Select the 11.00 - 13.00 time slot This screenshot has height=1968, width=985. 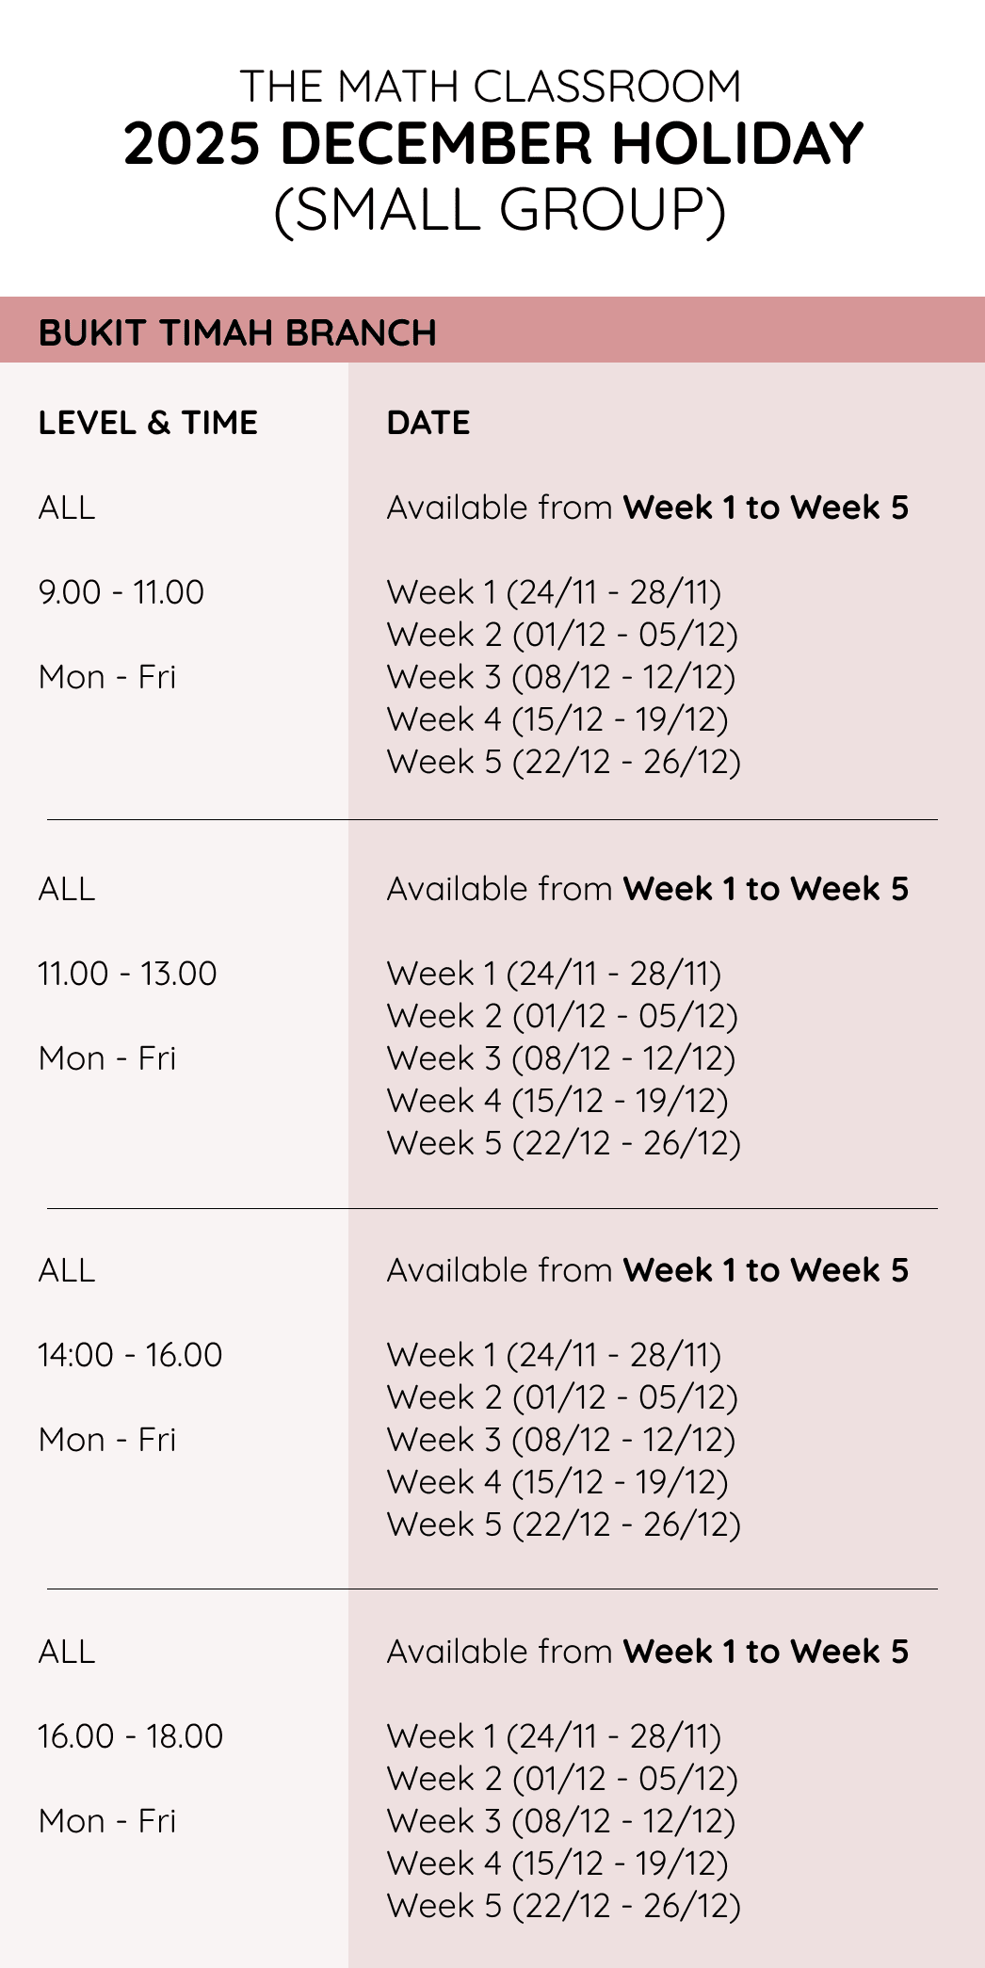[x=127, y=974]
